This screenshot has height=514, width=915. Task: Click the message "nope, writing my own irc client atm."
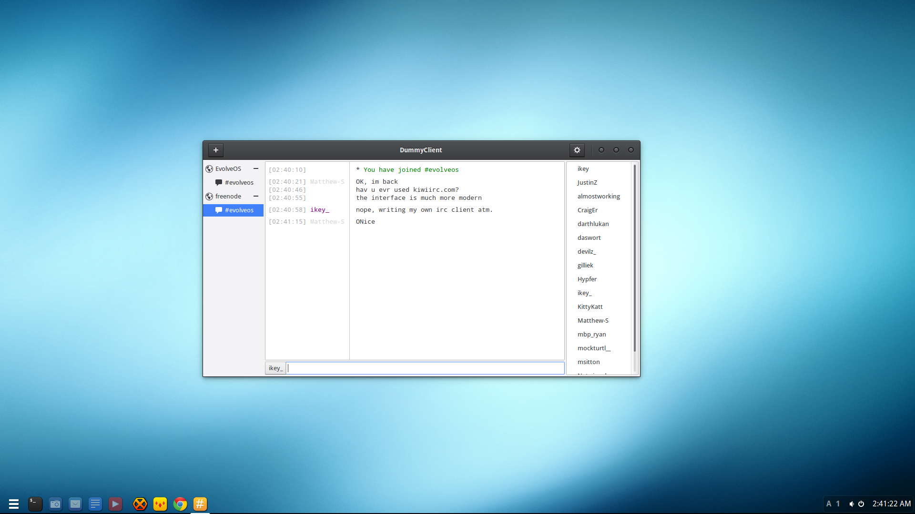pos(424,210)
